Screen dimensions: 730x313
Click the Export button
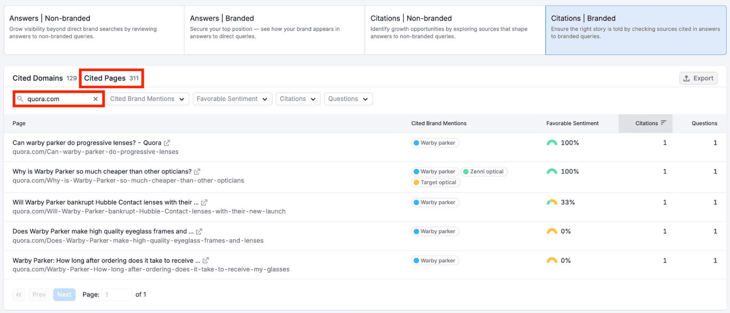click(x=698, y=78)
